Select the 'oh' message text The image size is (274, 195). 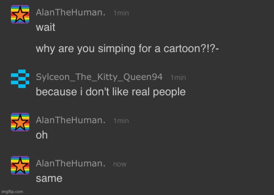(x=42, y=135)
